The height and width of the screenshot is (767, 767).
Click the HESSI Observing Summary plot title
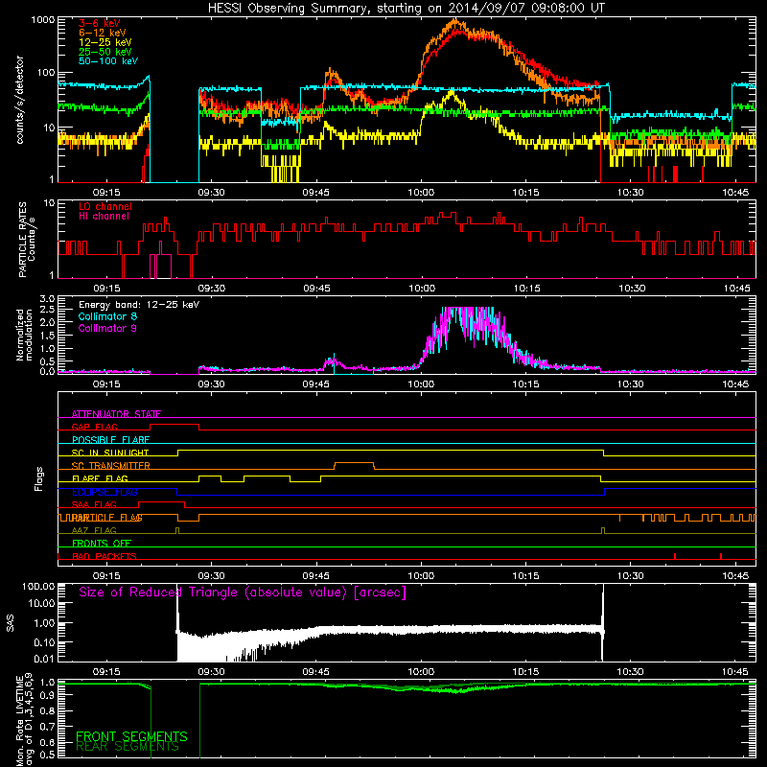click(x=407, y=9)
